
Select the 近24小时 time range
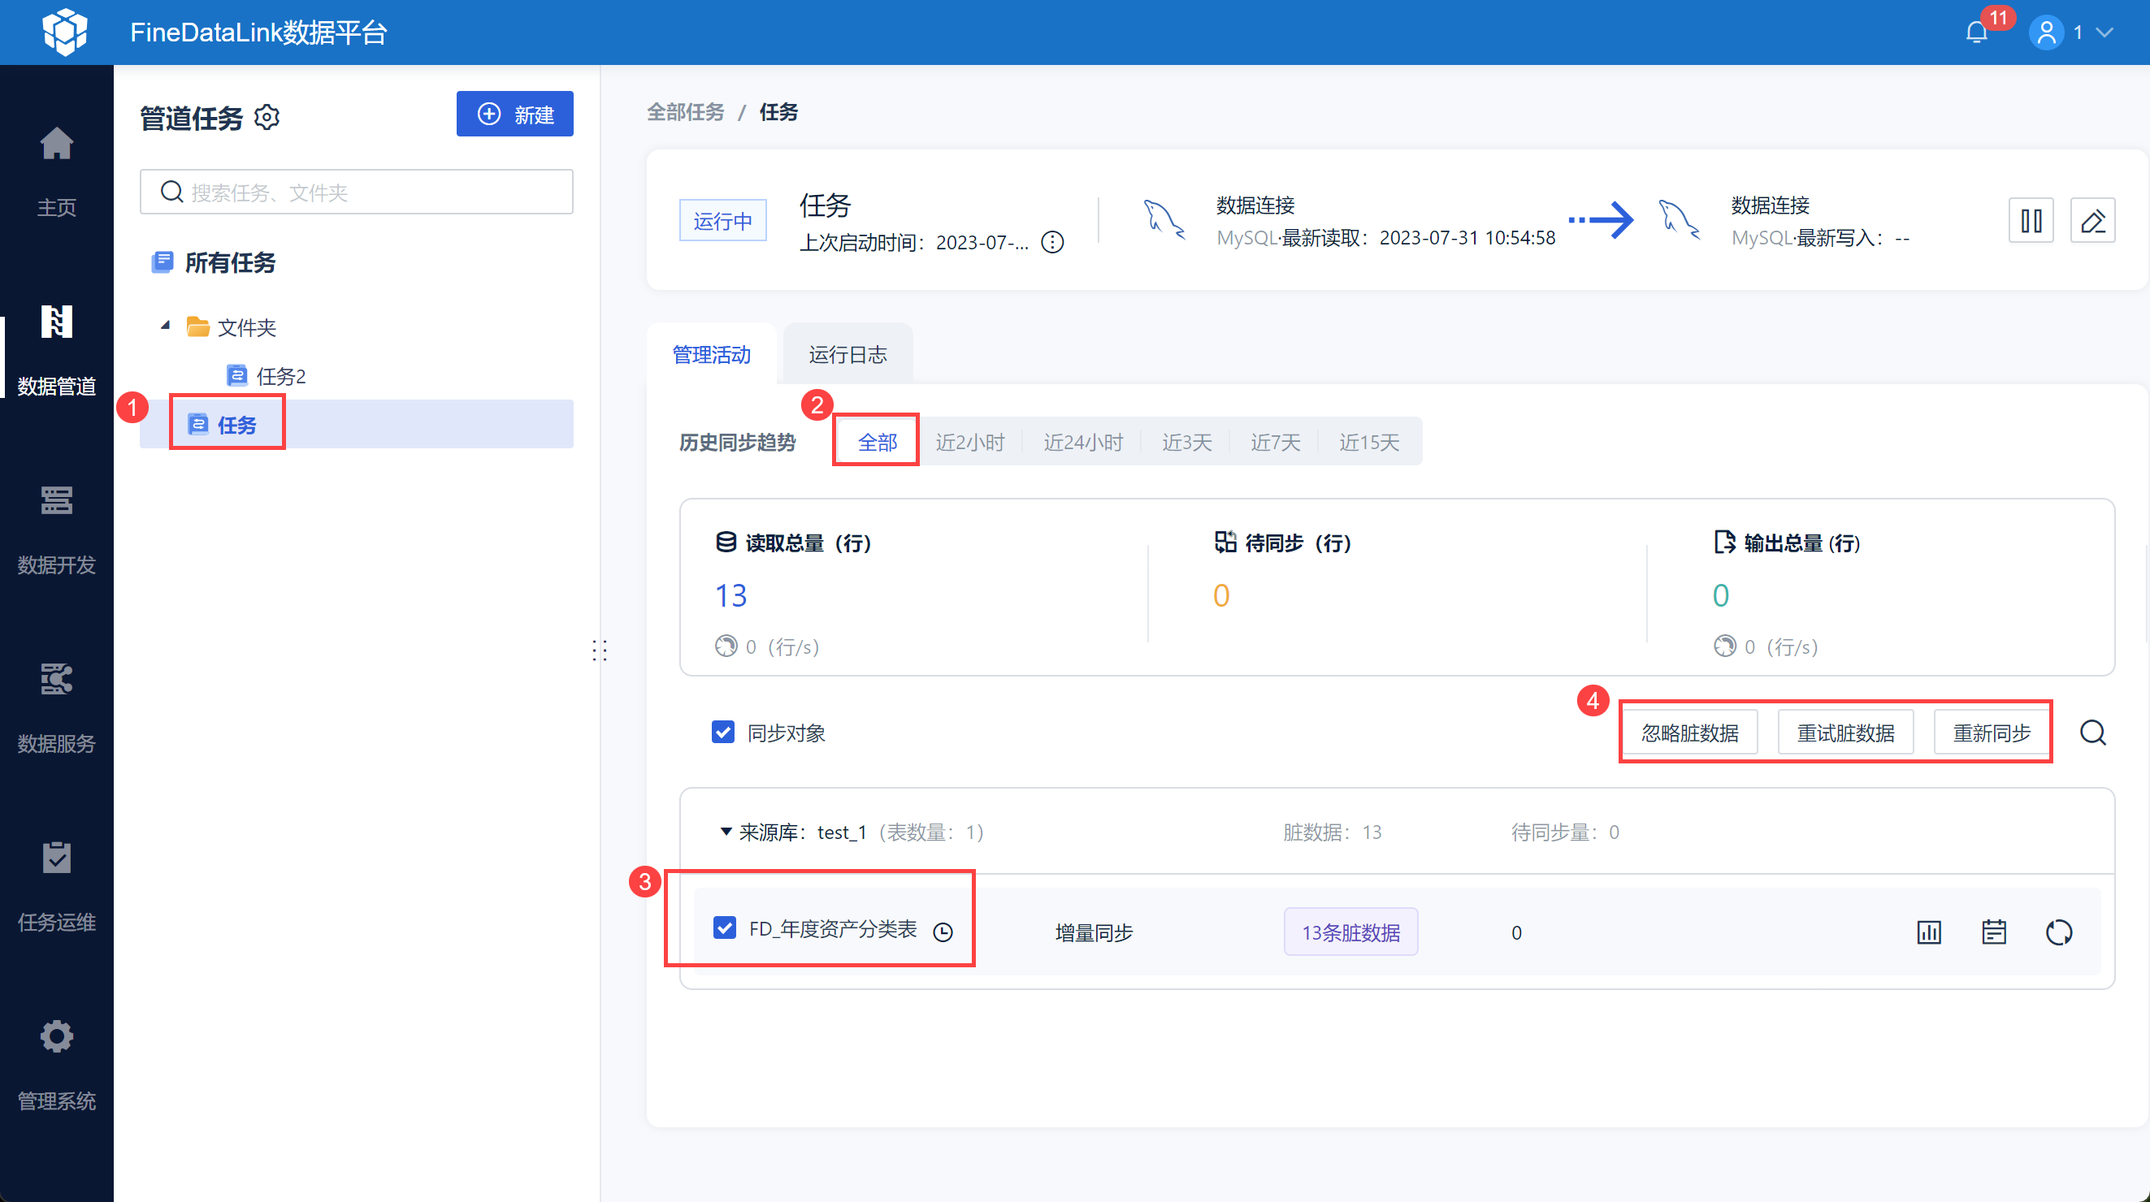click(x=1082, y=442)
